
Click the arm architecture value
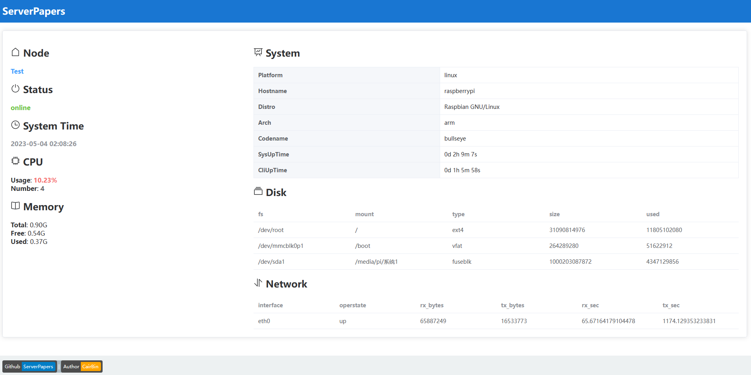[450, 123]
